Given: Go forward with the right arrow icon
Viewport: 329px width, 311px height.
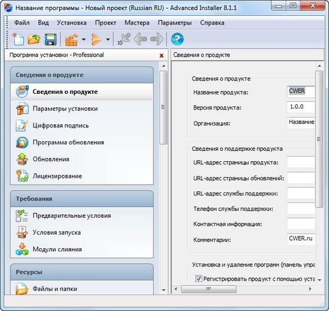Looking at the screenshot, I should tap(157, 39).
